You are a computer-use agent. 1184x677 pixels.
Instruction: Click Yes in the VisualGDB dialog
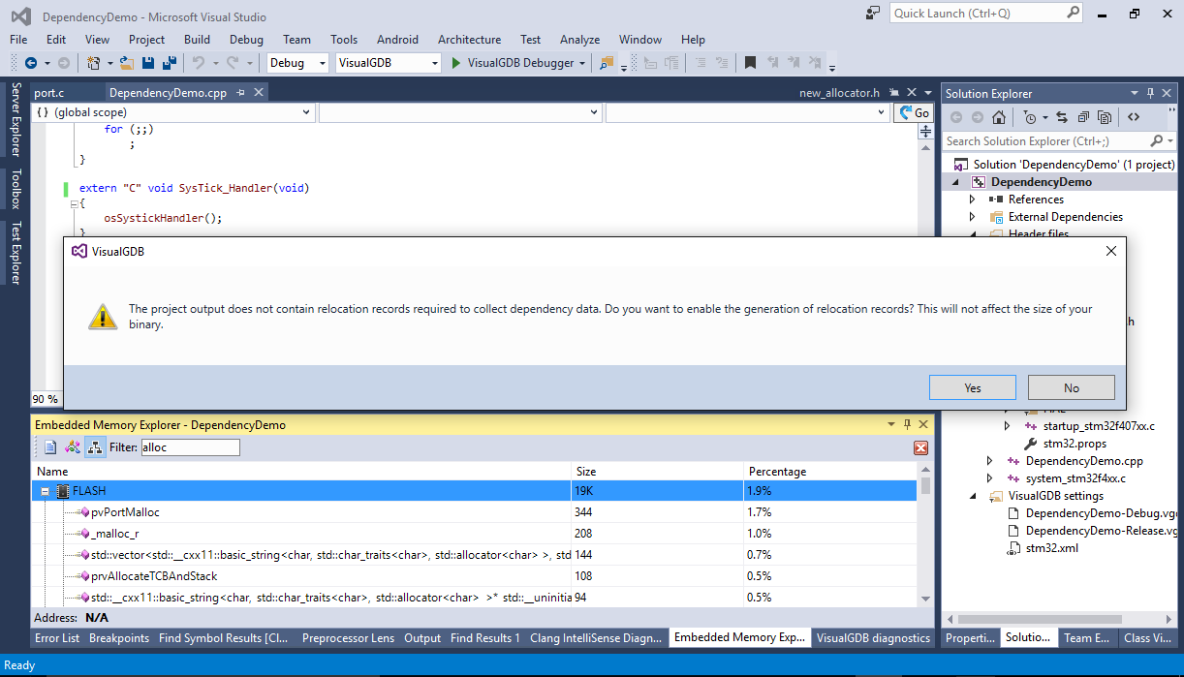973,387
